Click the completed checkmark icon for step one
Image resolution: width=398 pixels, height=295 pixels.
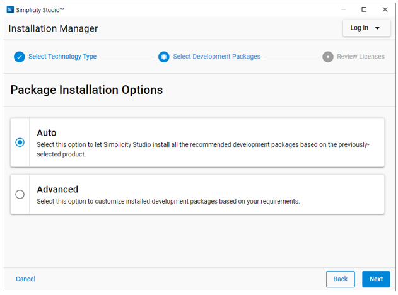tap(20, 57)
